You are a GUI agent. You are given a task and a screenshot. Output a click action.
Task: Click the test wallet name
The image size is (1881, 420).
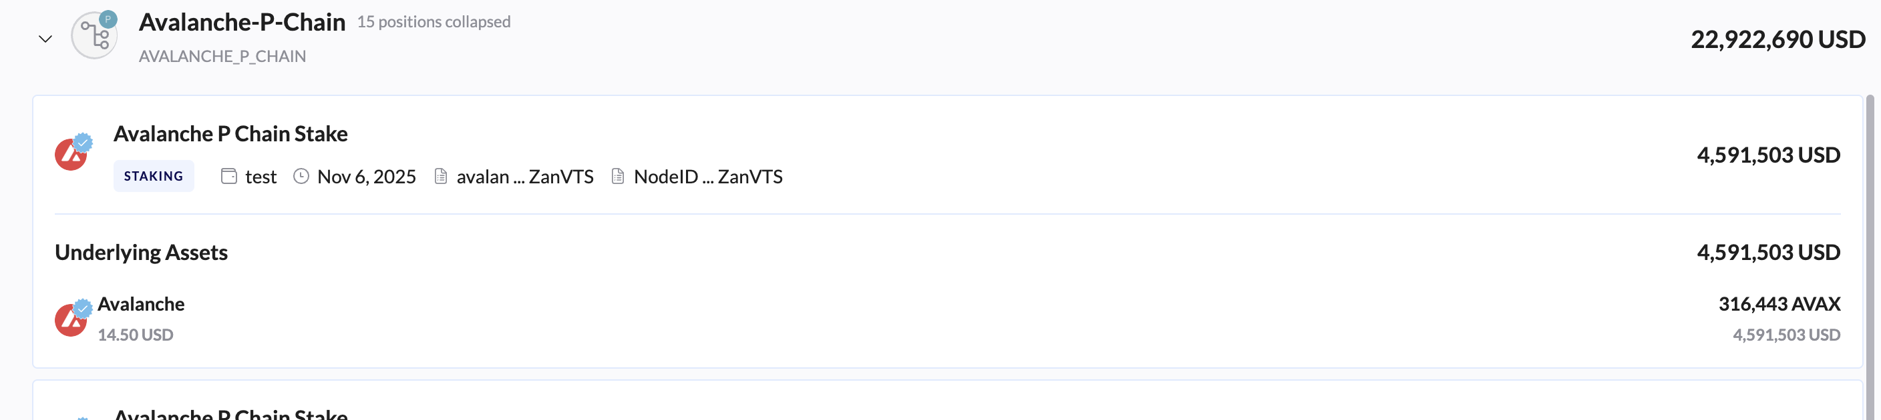(x=261, y=177)
